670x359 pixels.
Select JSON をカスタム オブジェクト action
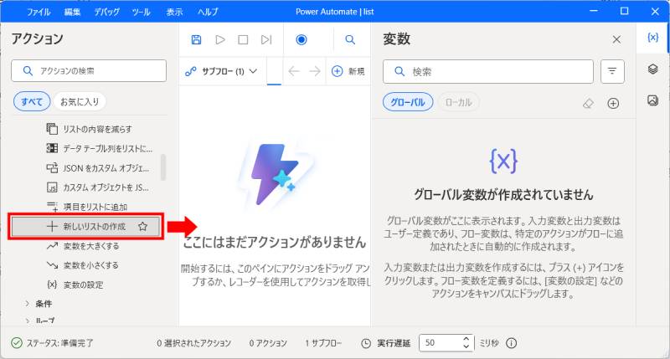pos(98,168)
